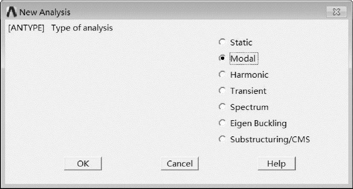Select the Static analysis radio button

coord(222,42)
